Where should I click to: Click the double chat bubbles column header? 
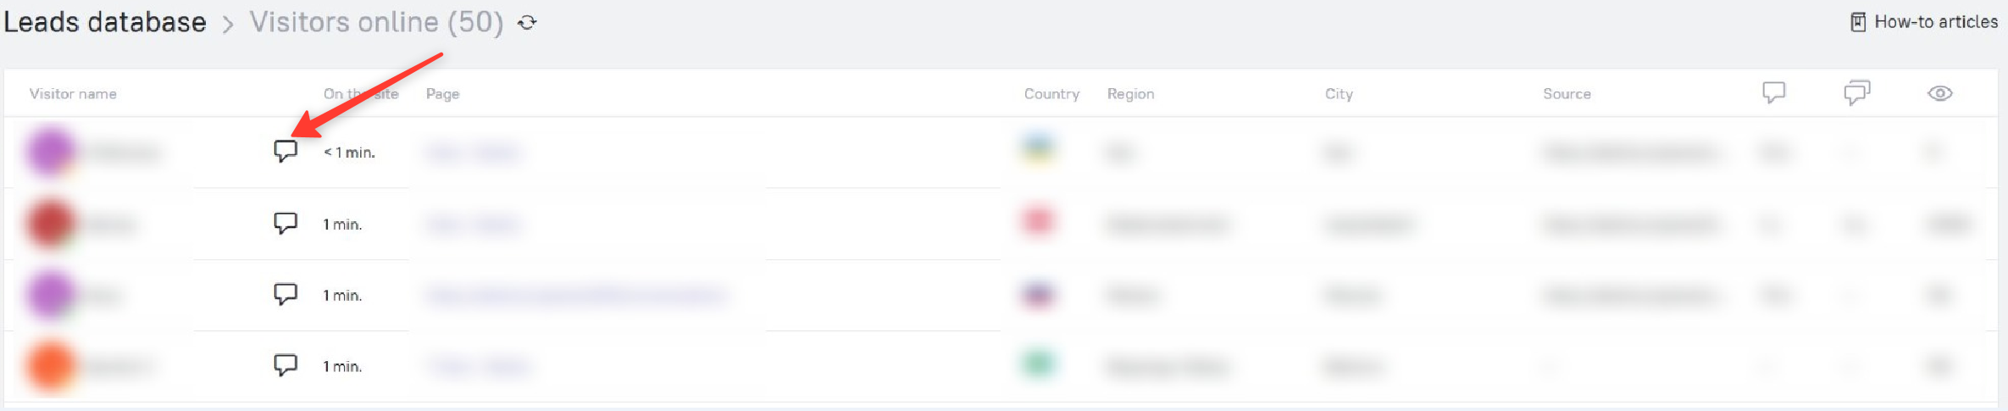(1856, 92)
